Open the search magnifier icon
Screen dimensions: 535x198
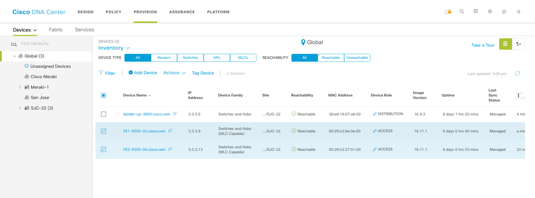pos(462,12)
